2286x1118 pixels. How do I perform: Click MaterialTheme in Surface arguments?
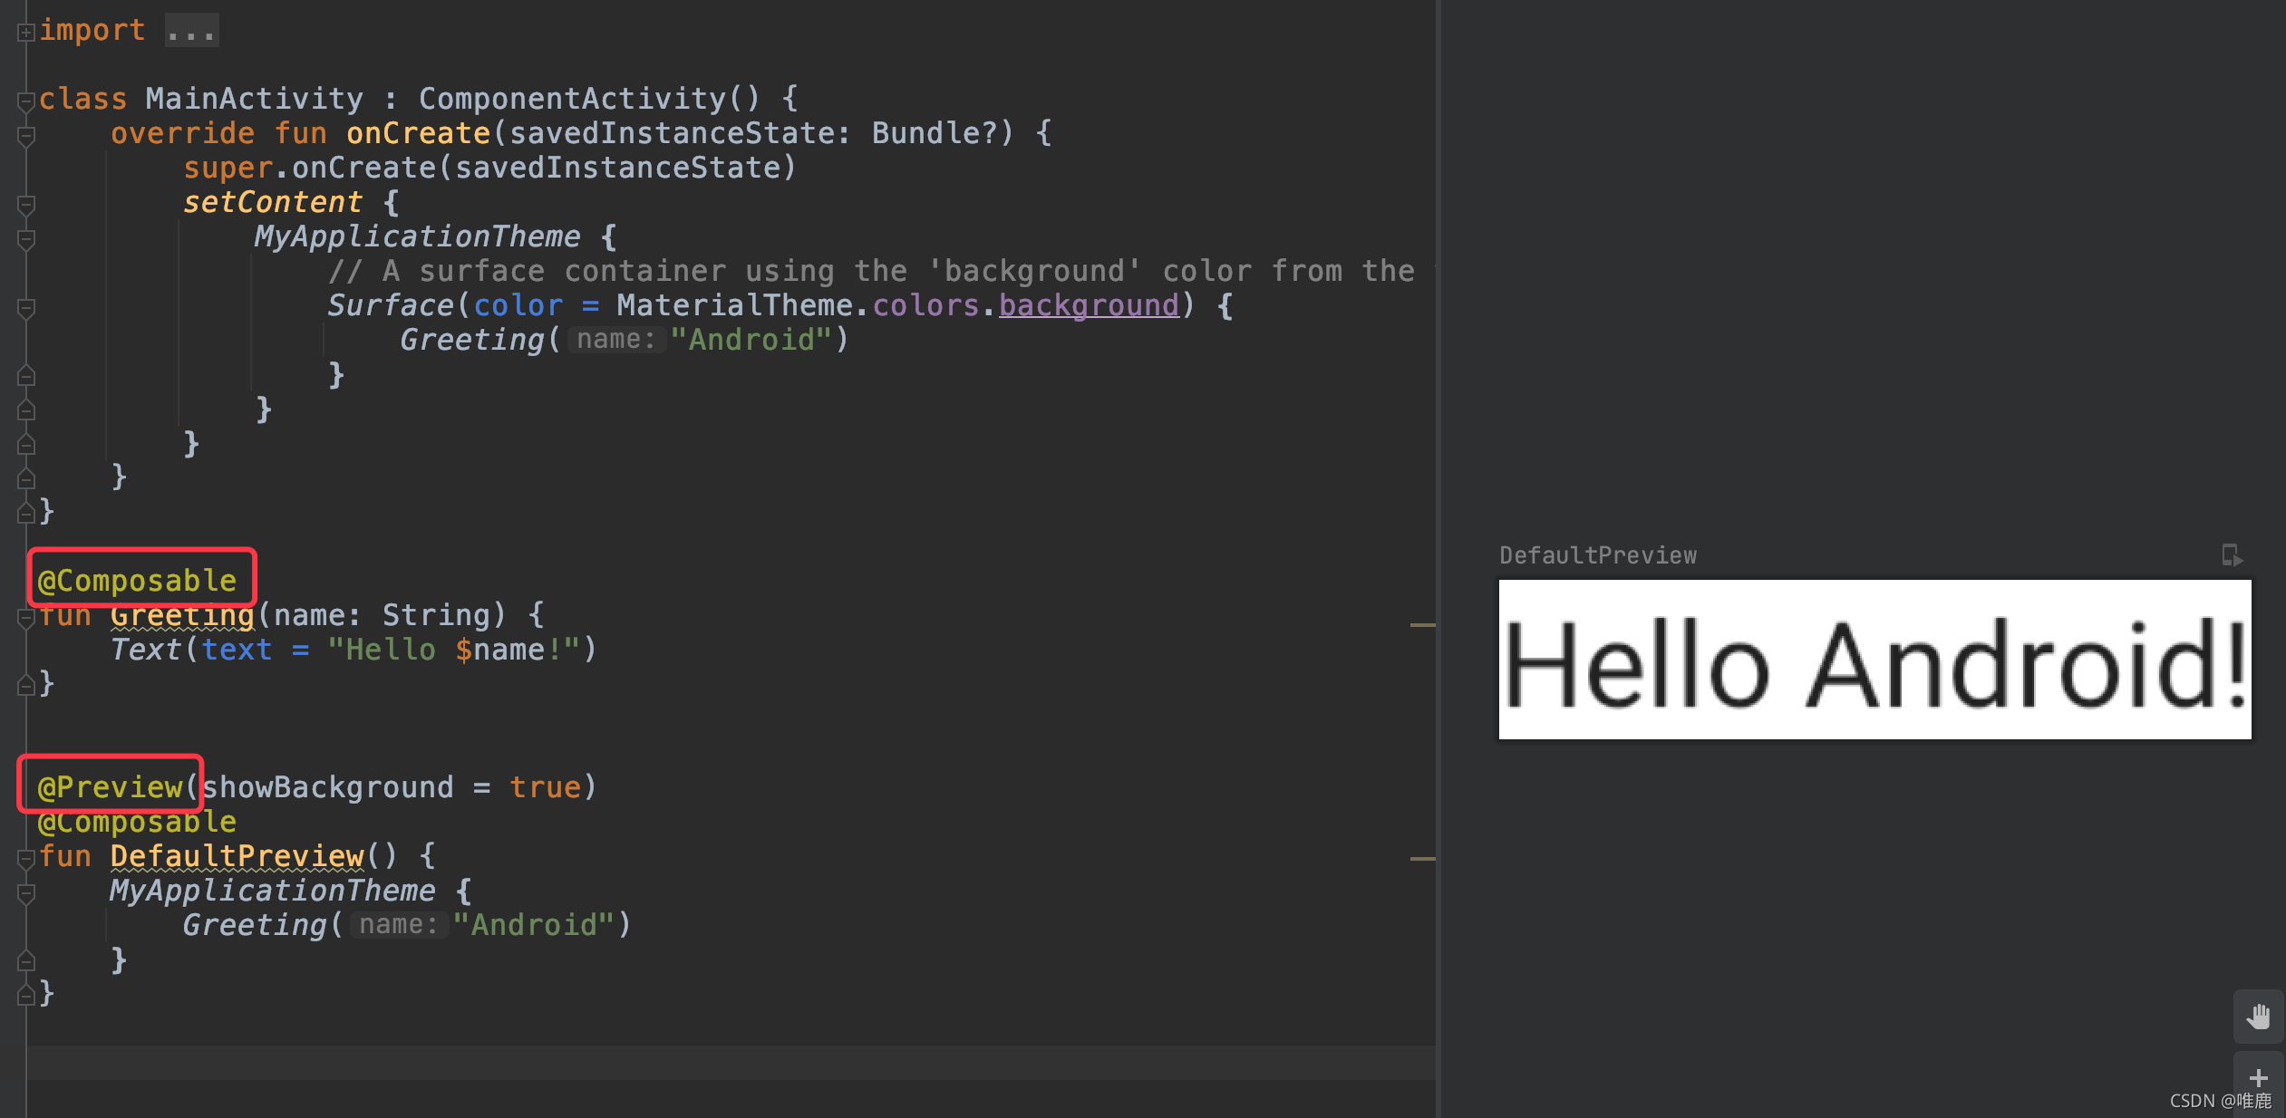point(734,305)
